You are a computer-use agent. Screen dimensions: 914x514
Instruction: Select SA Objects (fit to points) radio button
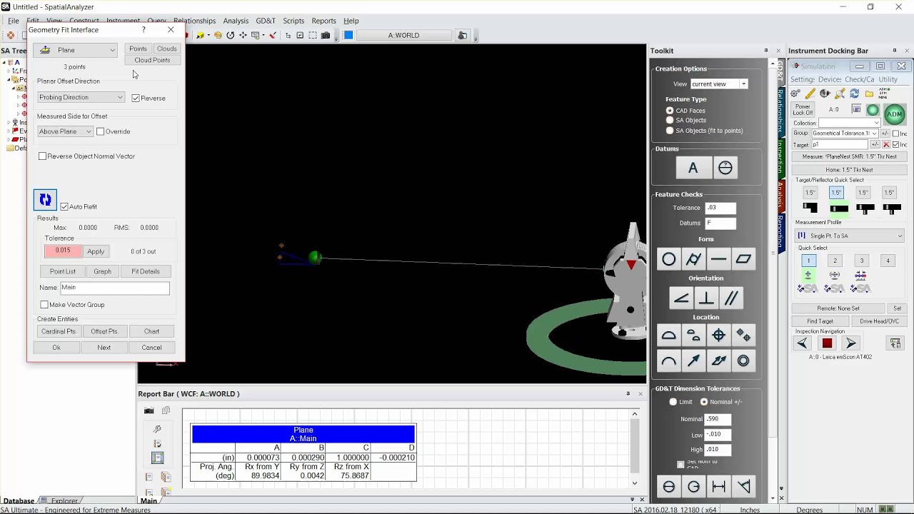click(670, 131)
